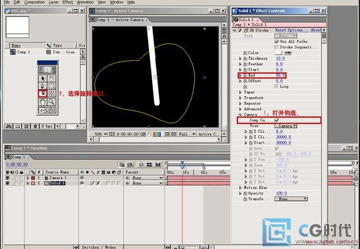This screenshot has width=360, height=249.
Task: Toggle transparency grid icon in viewer
Action: pos(173,134)
